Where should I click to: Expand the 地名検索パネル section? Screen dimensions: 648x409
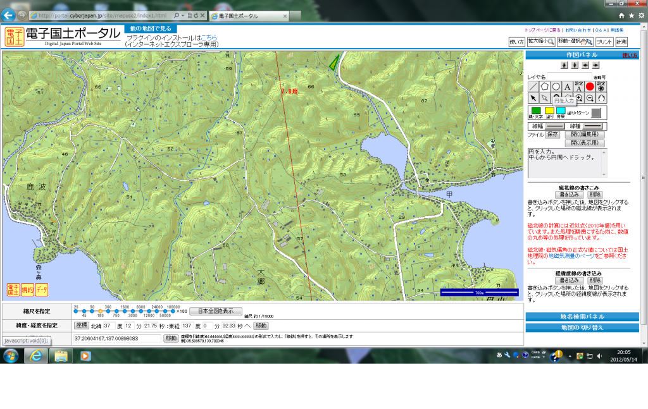click(x=582, y=317)
